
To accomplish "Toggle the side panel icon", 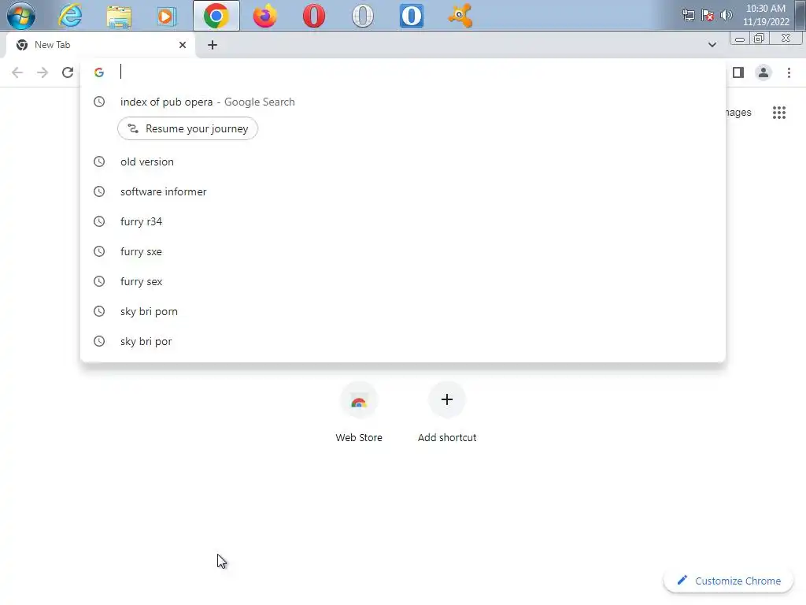I will pyautogui.click(x=738, y=72).
